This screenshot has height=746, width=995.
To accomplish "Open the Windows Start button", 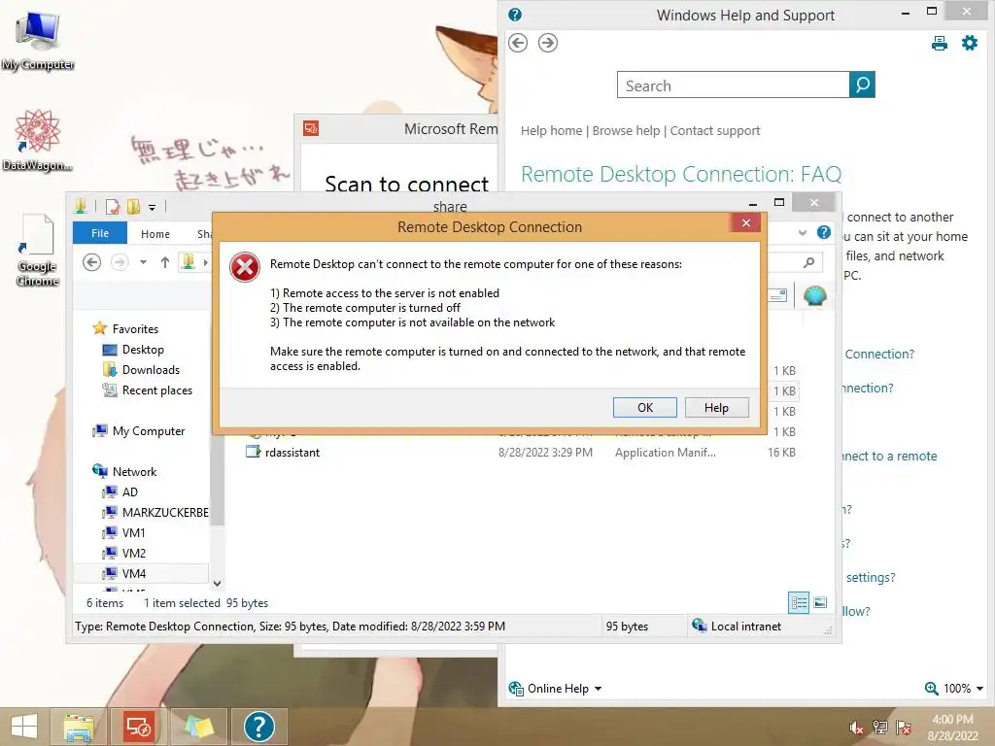I will click(24, 727).
